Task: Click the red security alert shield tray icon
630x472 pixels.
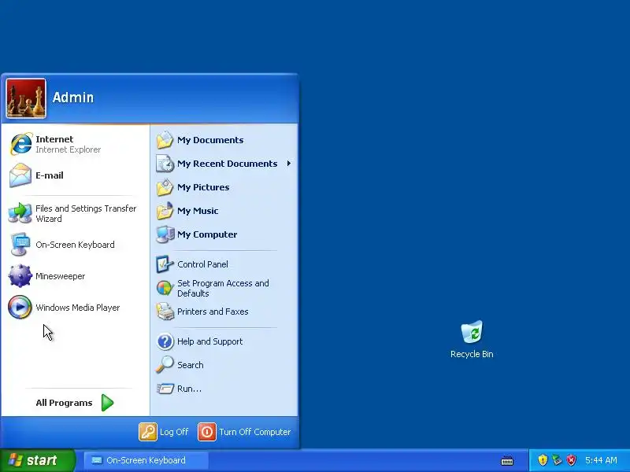Action: pos(571,460)
